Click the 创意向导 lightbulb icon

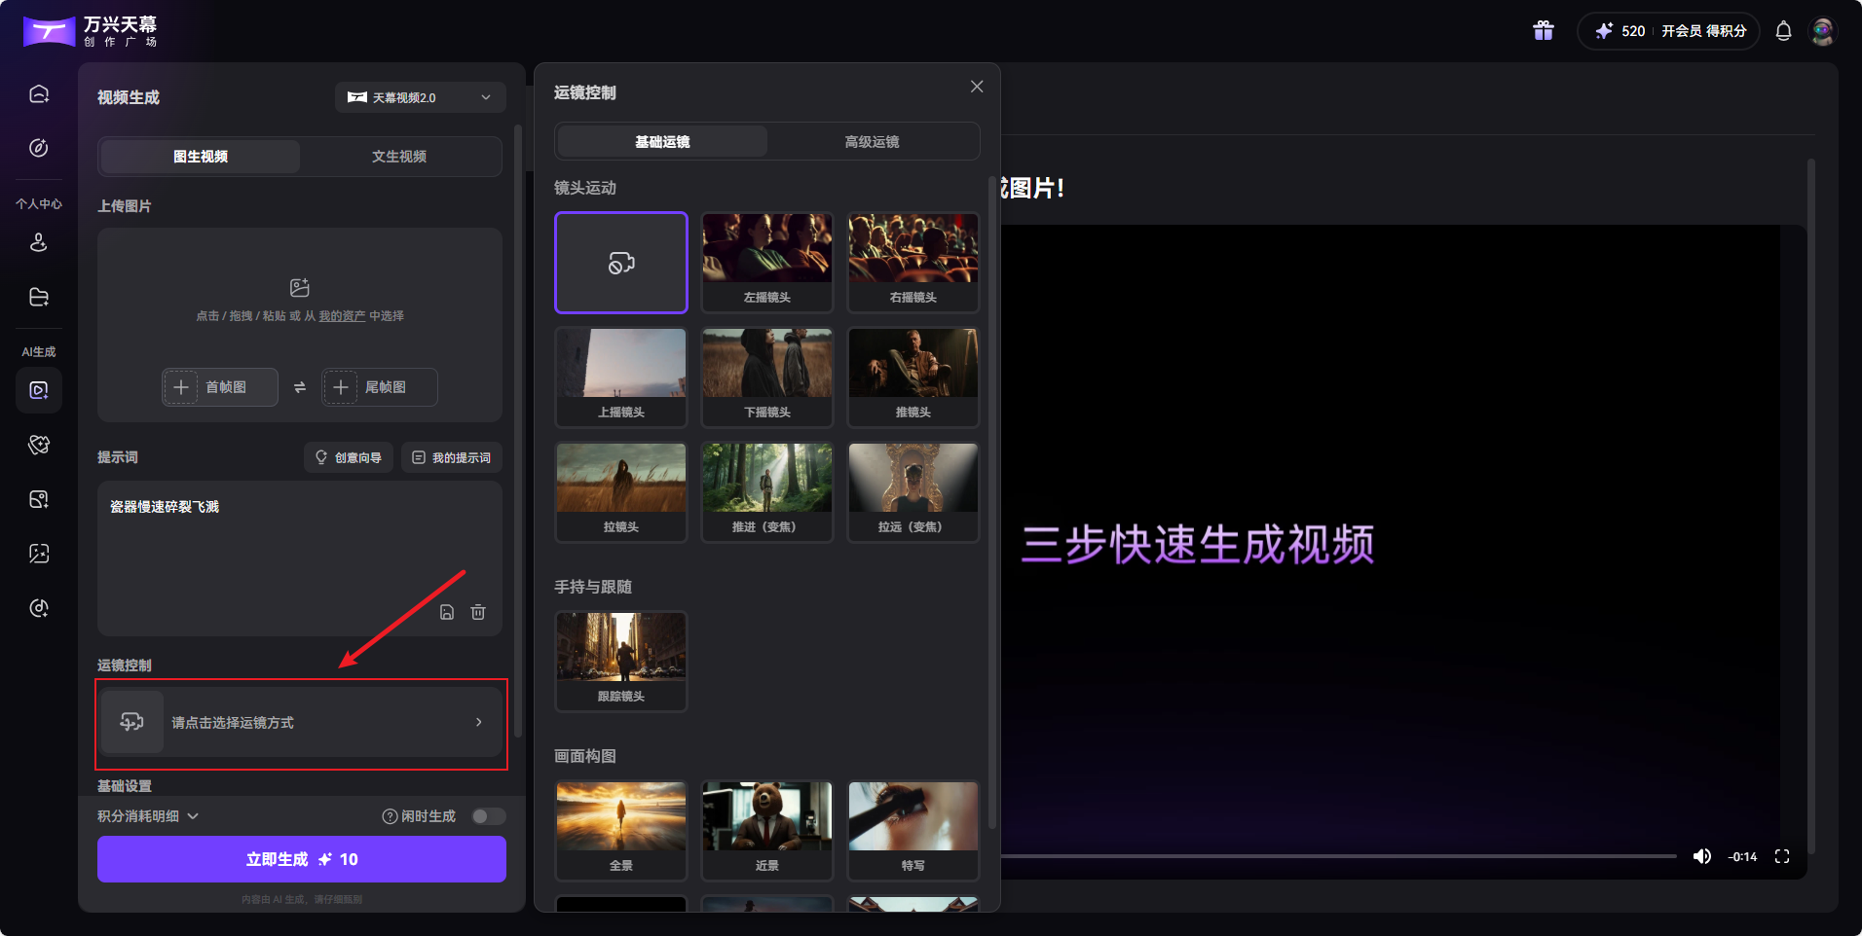tap(322, 457)
